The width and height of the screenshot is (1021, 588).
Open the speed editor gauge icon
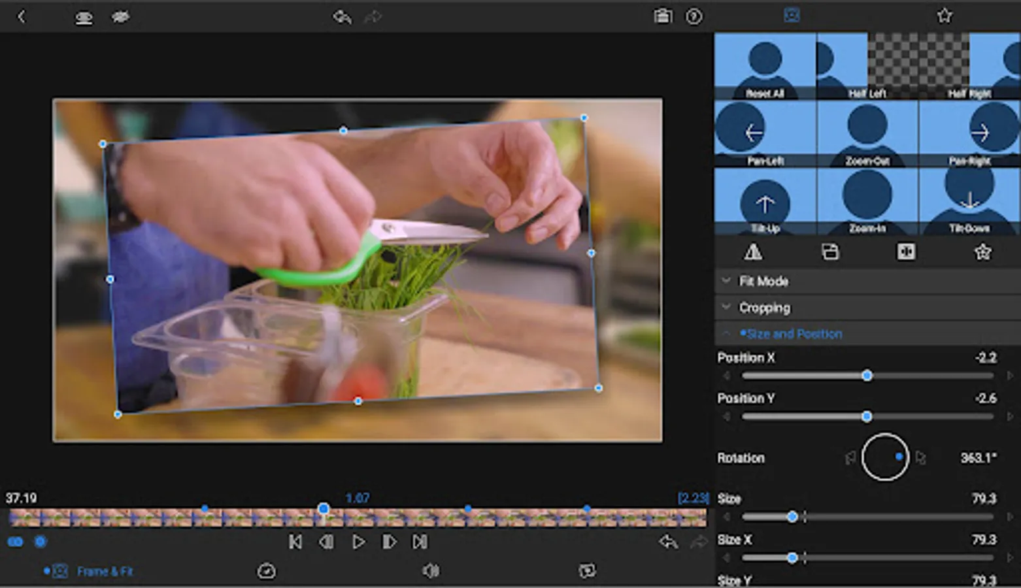click(x=266, y=571)
